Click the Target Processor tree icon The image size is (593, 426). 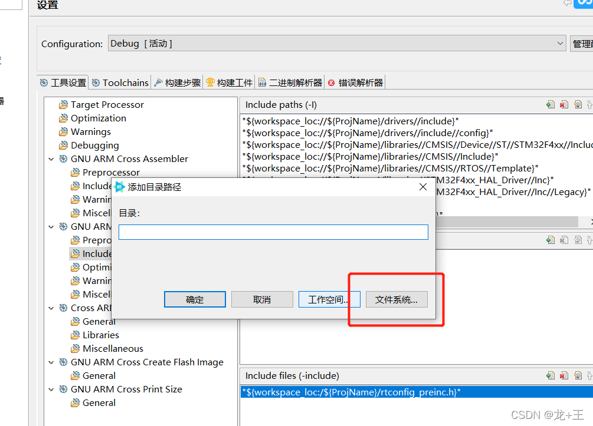[64, 105]
